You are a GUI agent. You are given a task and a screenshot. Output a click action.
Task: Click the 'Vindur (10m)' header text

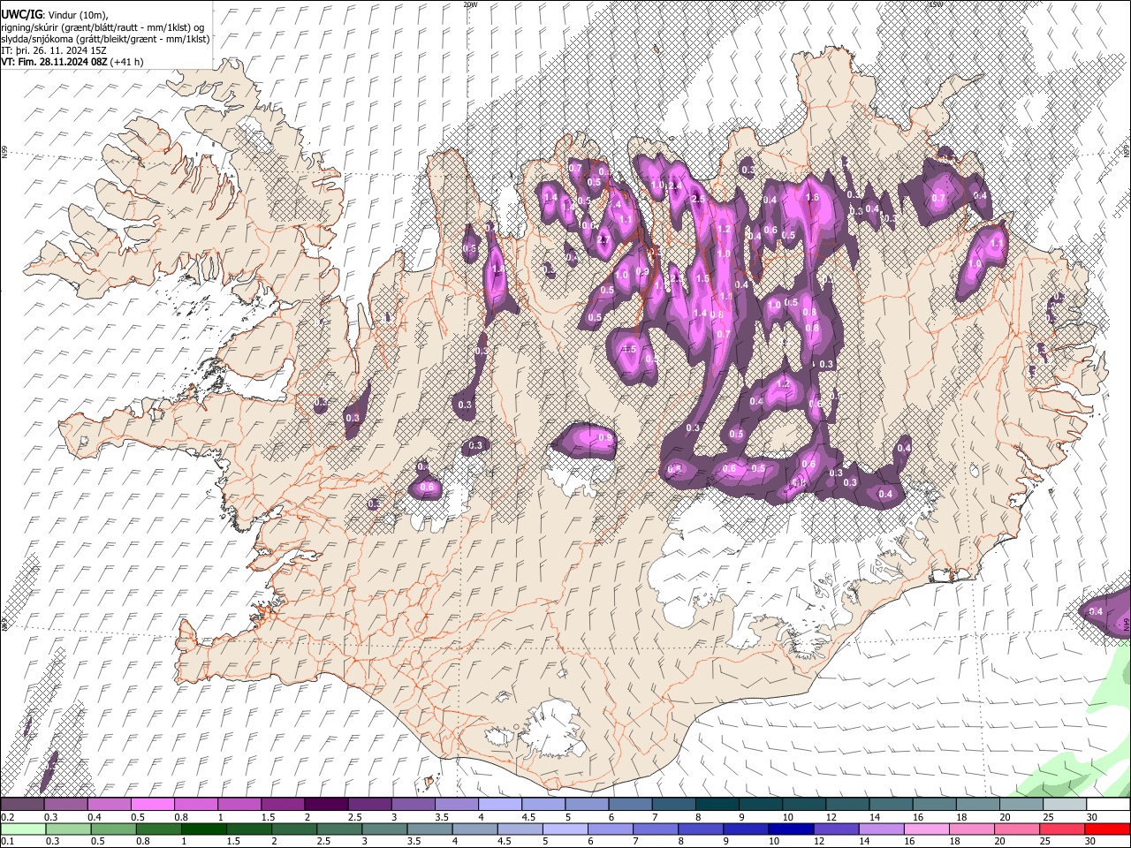77,15
